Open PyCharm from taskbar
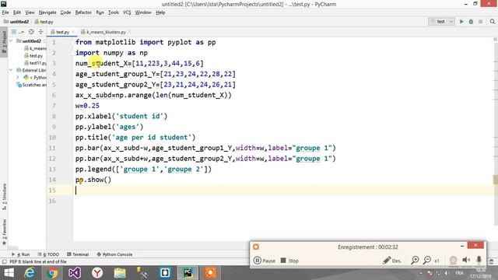498x280 pixels. 188,273
